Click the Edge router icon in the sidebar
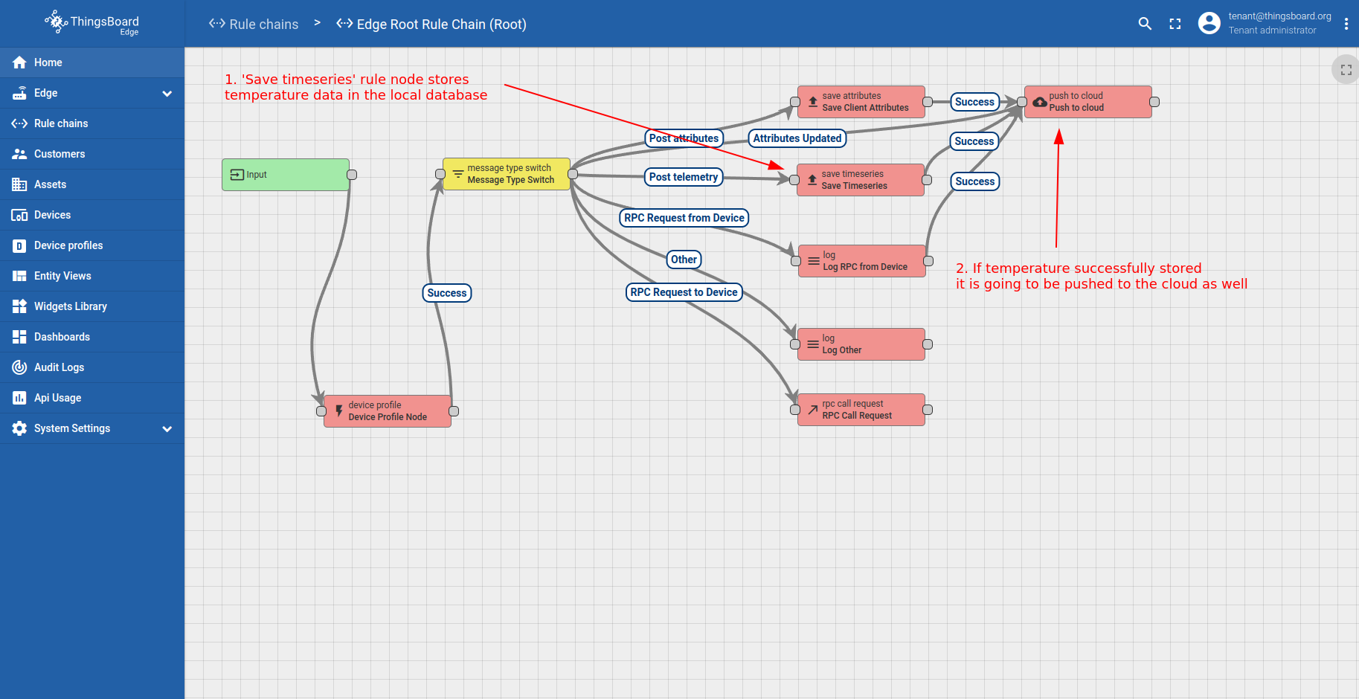This screenshot has height=699, width=1359. (x=19, y=93)
